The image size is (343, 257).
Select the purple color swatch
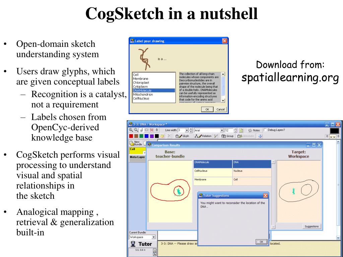(x=152, y=136)
